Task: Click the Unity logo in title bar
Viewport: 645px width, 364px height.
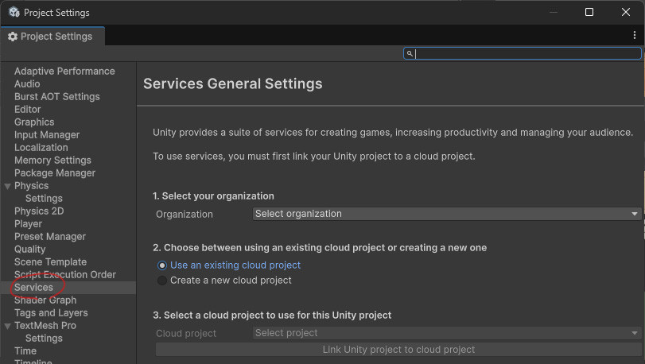Action: [x=14, y=13]
